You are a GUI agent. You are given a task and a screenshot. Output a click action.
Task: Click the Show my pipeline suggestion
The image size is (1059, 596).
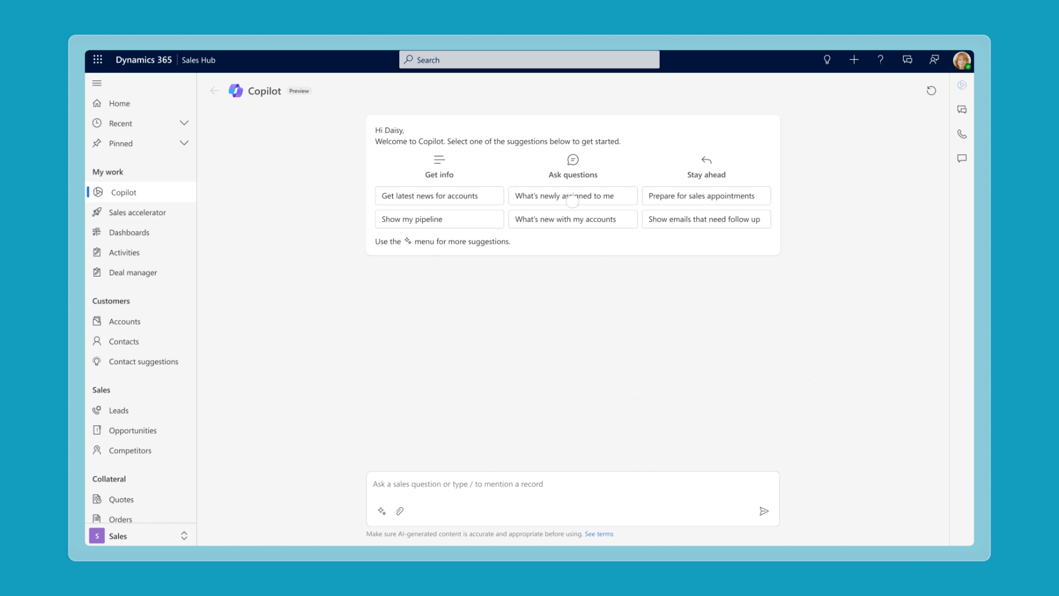click(x=439, y=219)
